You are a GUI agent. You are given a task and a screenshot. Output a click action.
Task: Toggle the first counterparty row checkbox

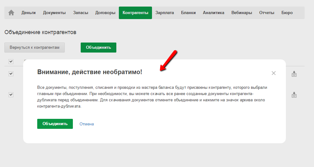[x=11, y=74]
